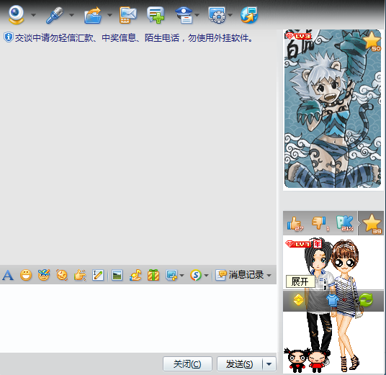
Task: Click the music share note icon
Action: (135, 275)
